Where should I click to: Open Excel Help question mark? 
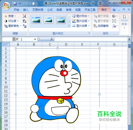coord(114,10)
